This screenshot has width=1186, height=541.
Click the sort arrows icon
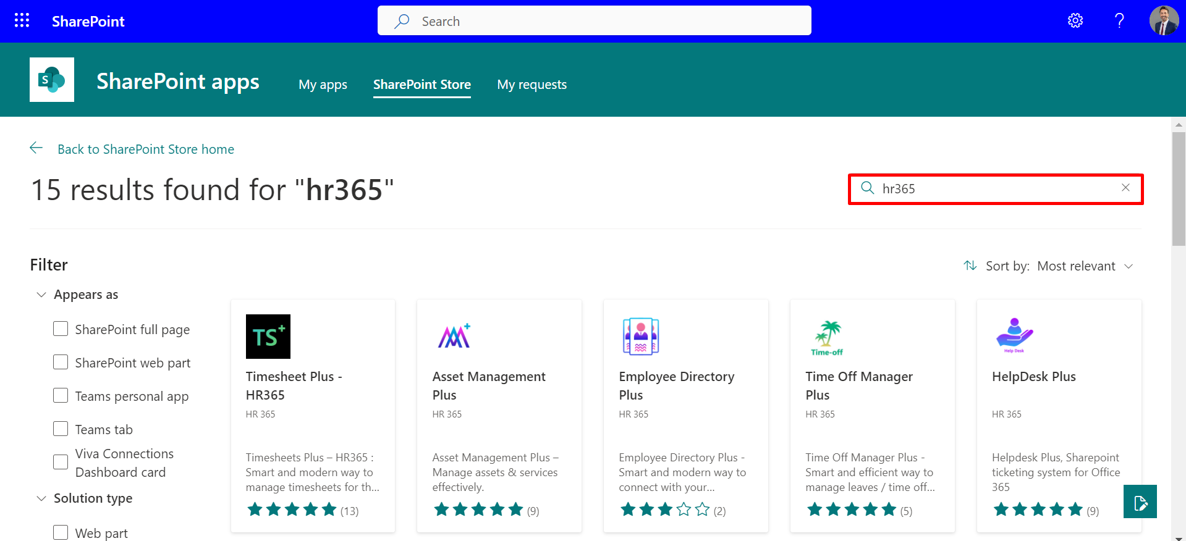pyautogui.click(x=970, y=266)
